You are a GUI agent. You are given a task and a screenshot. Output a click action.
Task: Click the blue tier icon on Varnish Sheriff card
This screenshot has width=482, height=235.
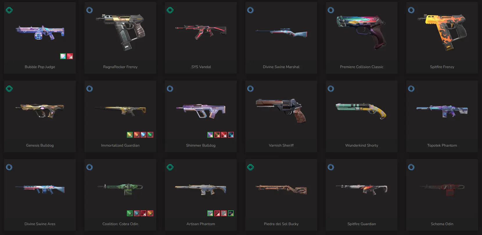click(x=250, y=89)
